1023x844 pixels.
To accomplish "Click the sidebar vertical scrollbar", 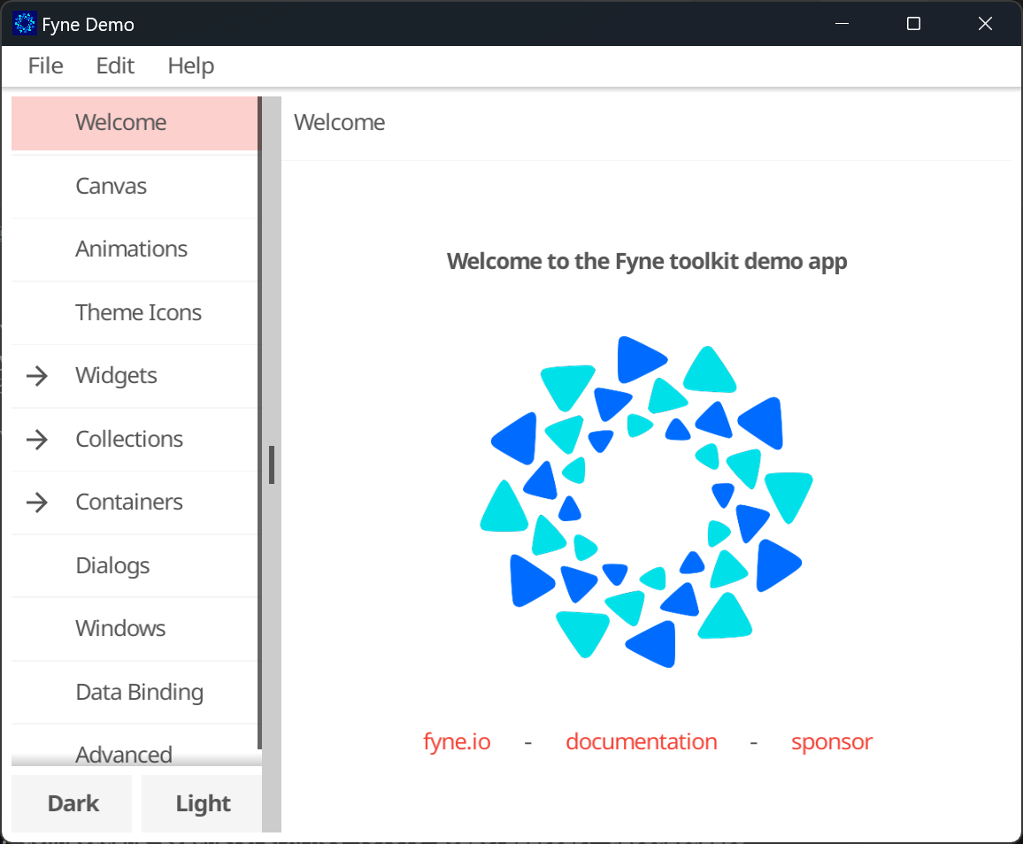I will click(x=259, y=423).
